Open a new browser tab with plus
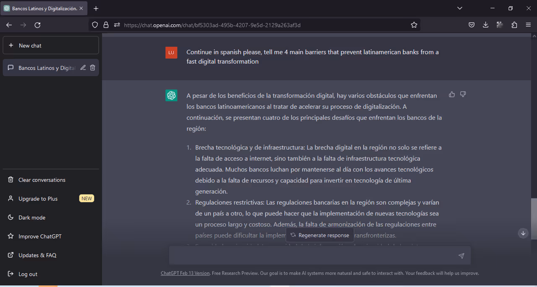This screenshot has width=537, height=287. click(96, 8)
